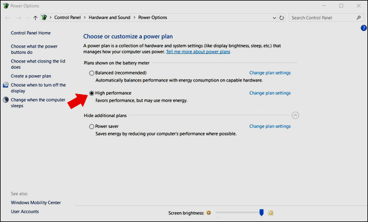Click the display icon beside turn off display
This screenshot has height=222, width=368.
tap(6, 85)
